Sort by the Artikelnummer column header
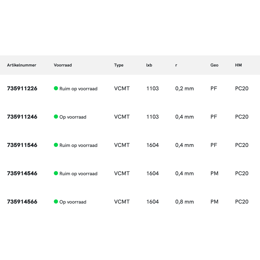The width and height of the screenshot is (260, 260). (22, 65)
